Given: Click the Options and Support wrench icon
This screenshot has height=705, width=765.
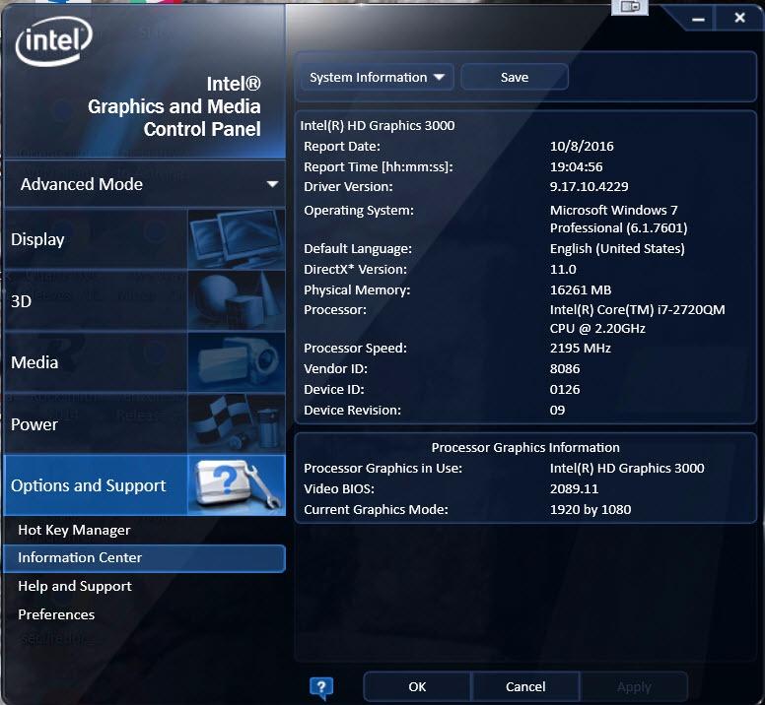Looking at the screenshot, I should 236,485.
